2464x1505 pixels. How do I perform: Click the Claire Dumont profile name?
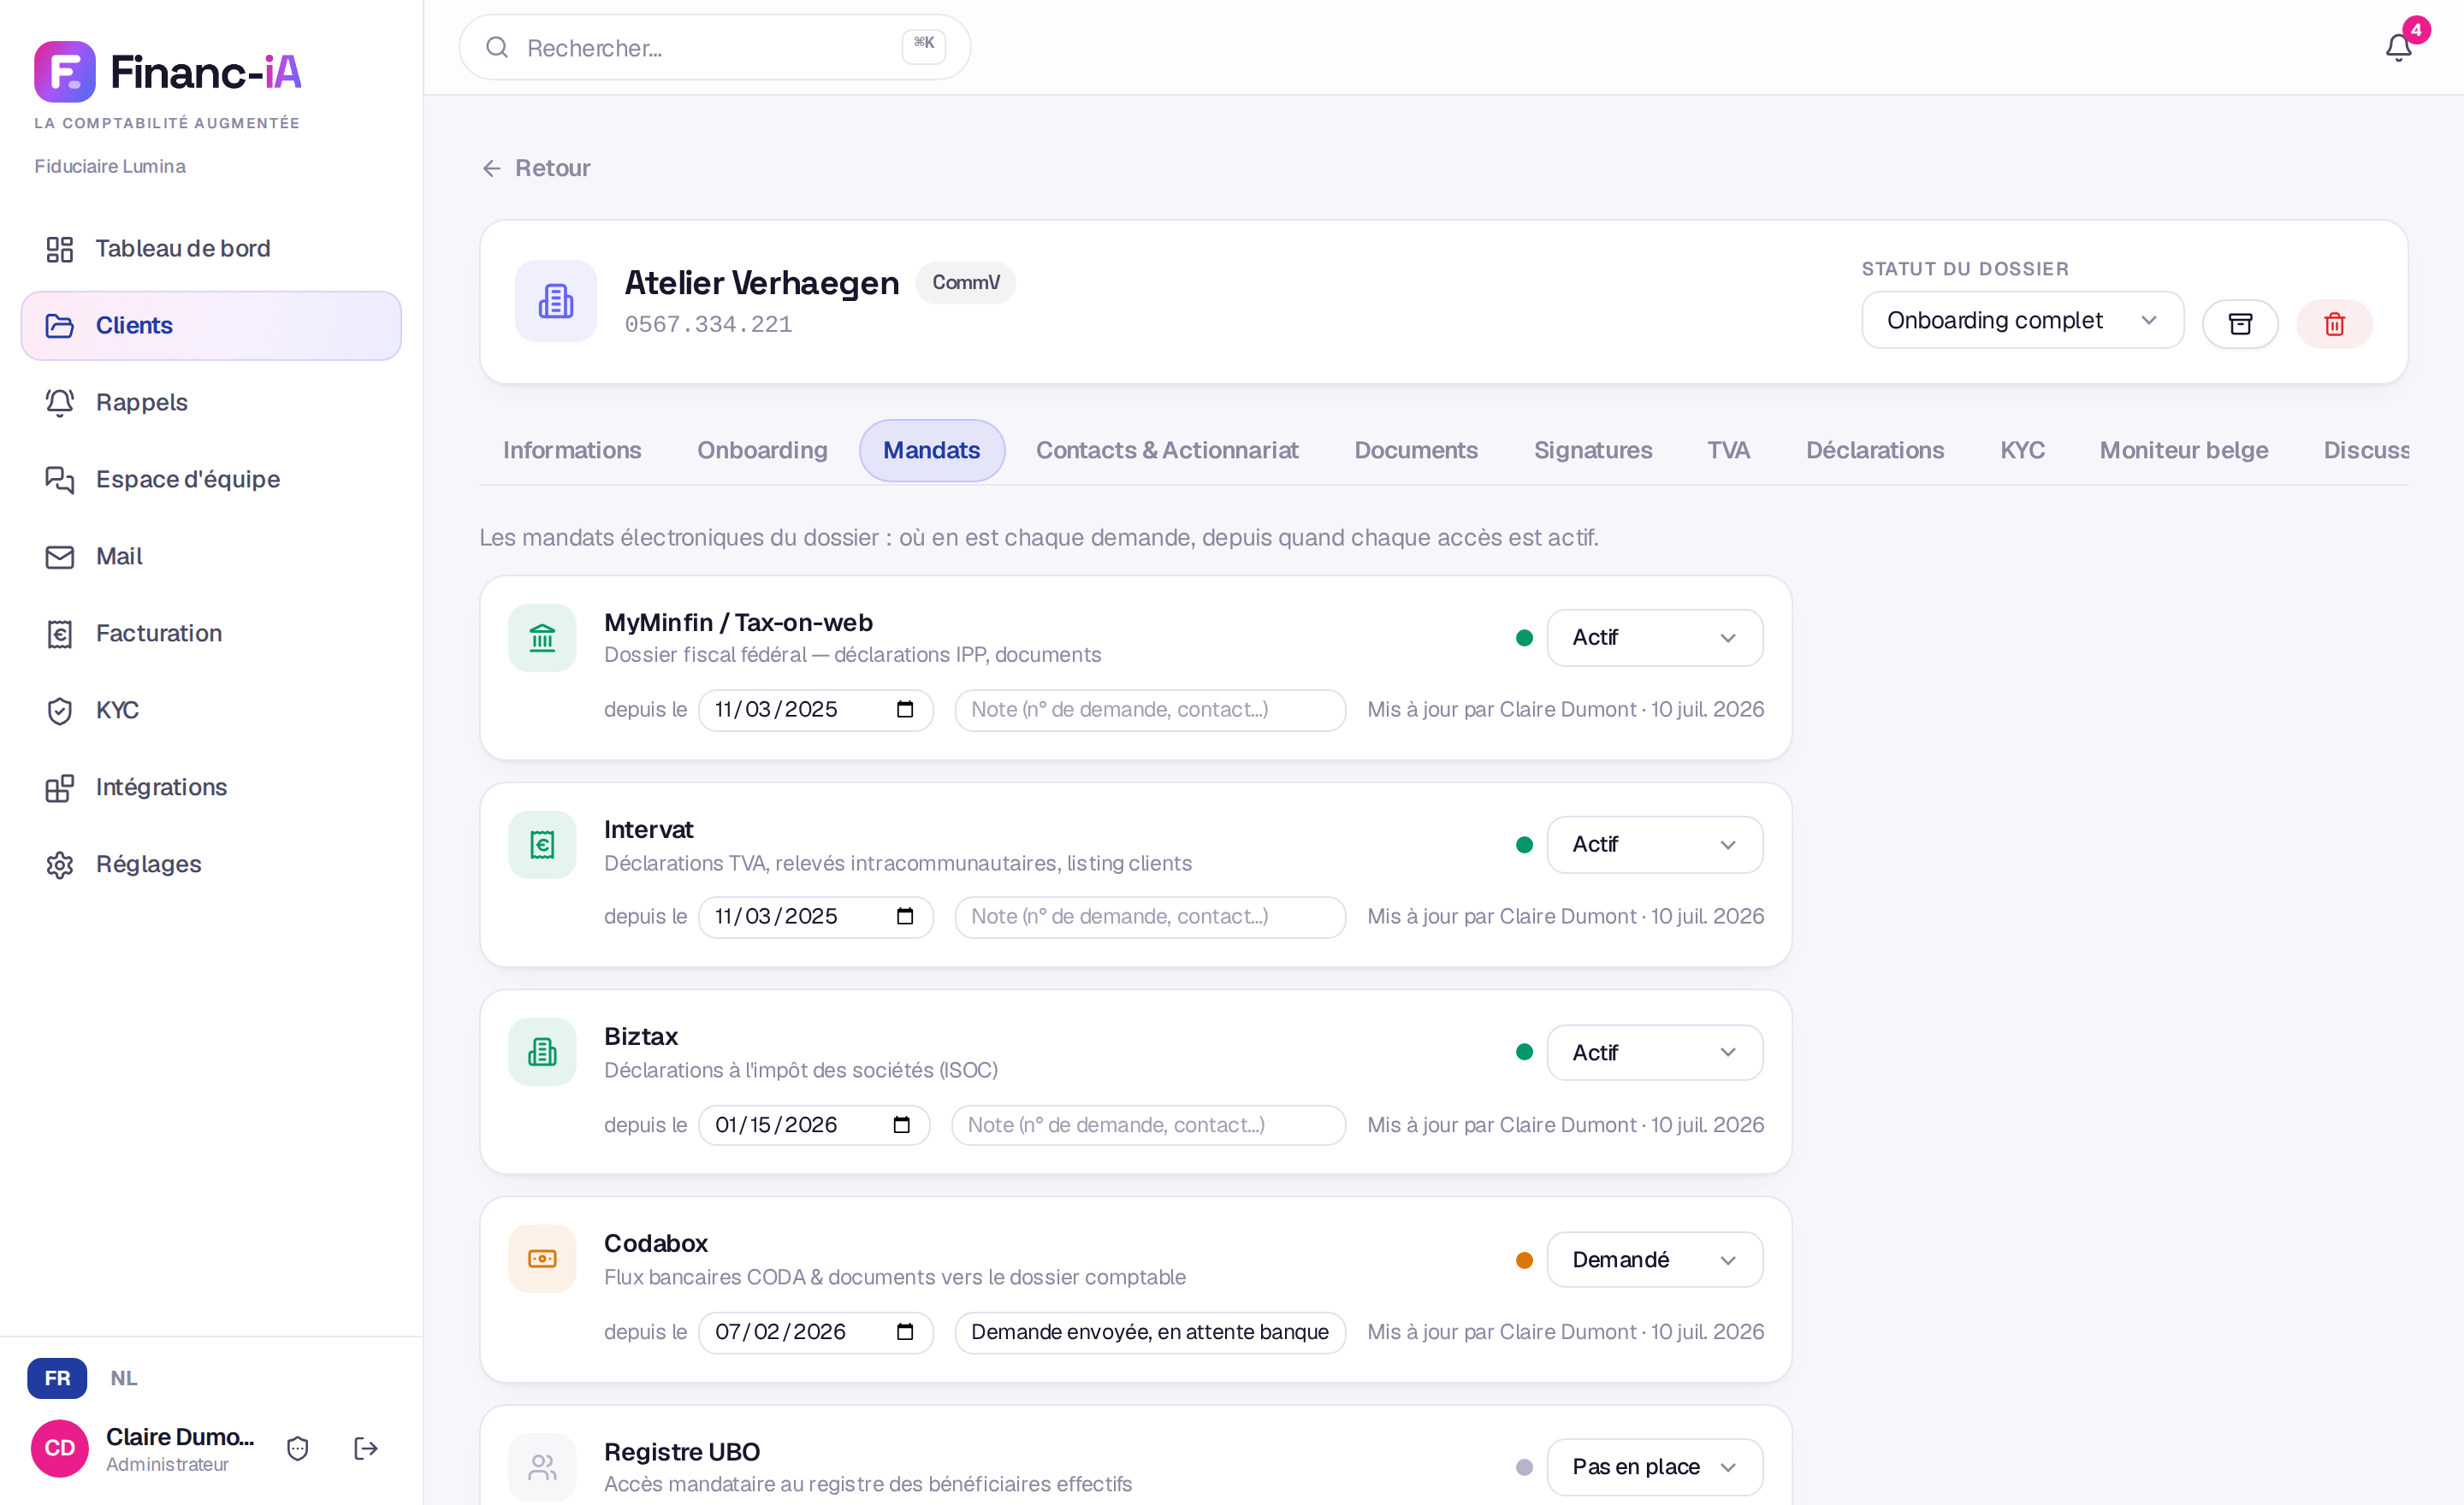tap(180, 1437)
